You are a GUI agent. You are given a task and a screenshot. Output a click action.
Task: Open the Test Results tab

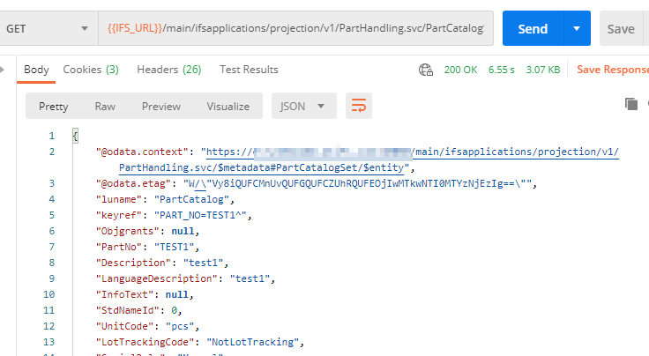pos(249,70)
